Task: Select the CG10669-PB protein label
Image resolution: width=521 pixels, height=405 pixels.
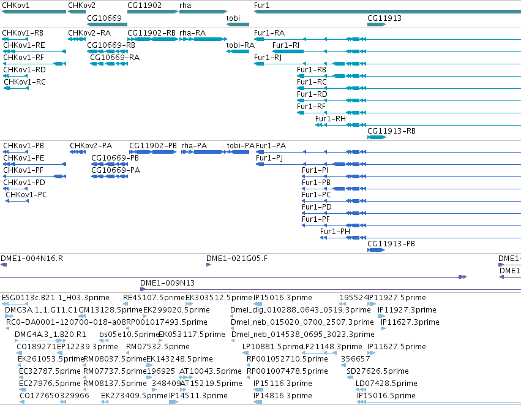Action: tap(115, 158)
